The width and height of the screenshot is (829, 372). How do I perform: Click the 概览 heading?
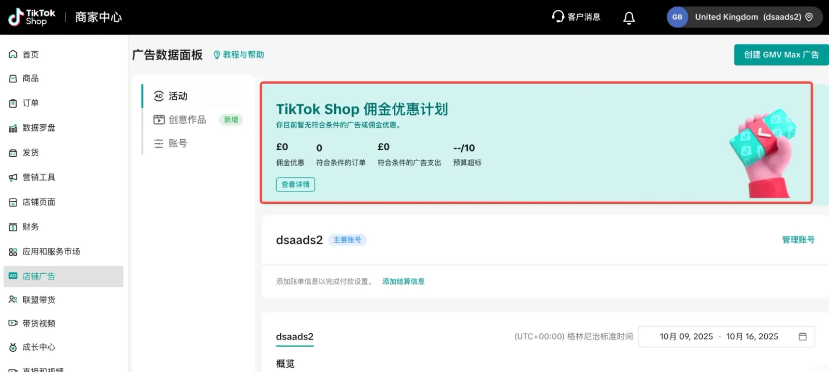pos(285,364)
